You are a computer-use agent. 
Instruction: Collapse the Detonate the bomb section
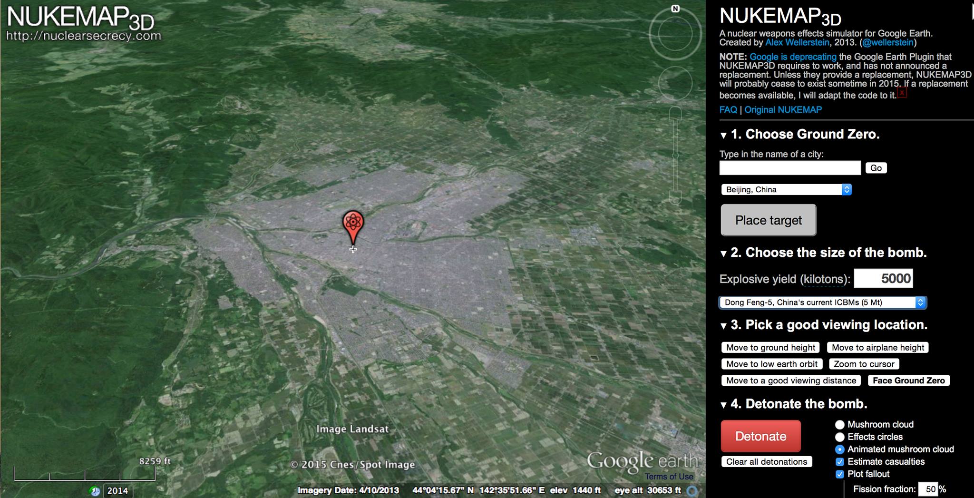[x=723, y=405]
